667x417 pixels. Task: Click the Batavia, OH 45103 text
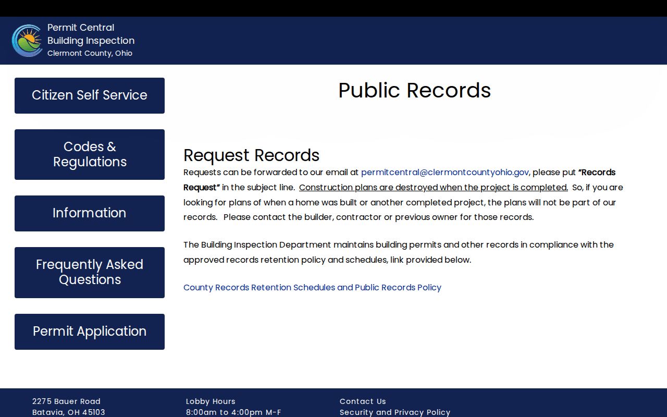[x=69, y=412]
